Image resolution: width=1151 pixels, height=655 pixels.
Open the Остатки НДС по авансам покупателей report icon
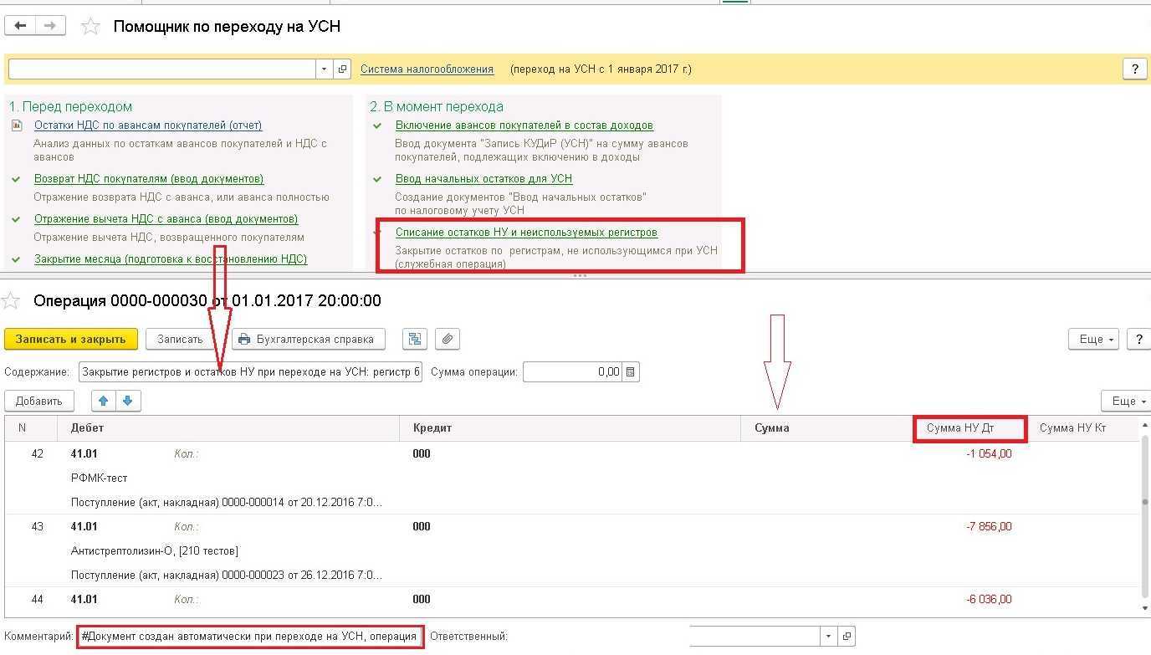[17, 125]
